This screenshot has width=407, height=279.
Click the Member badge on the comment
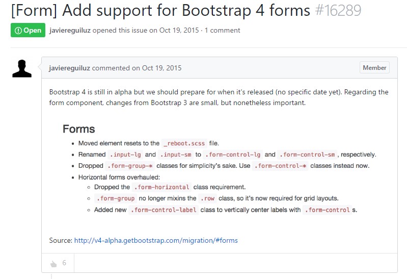click(374, 68)
